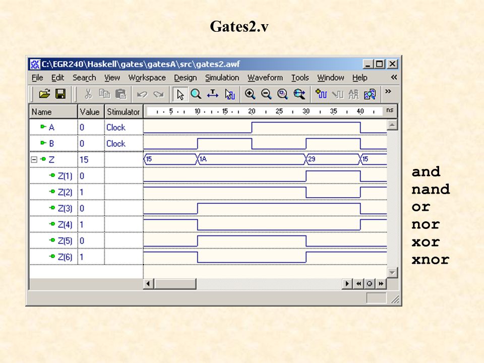Click the Save floppy disk icon
484x363 pixels.
60,94
